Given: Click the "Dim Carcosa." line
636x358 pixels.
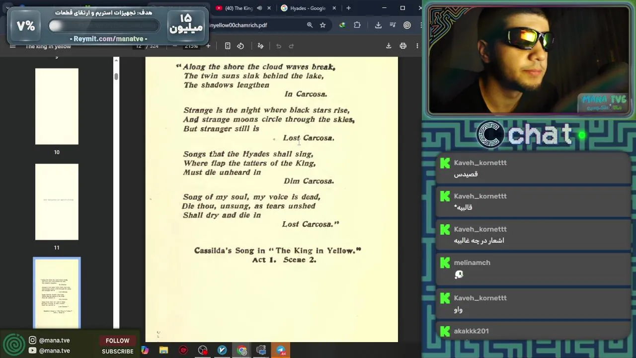Looking at the screenshot, I should point(309,181).
